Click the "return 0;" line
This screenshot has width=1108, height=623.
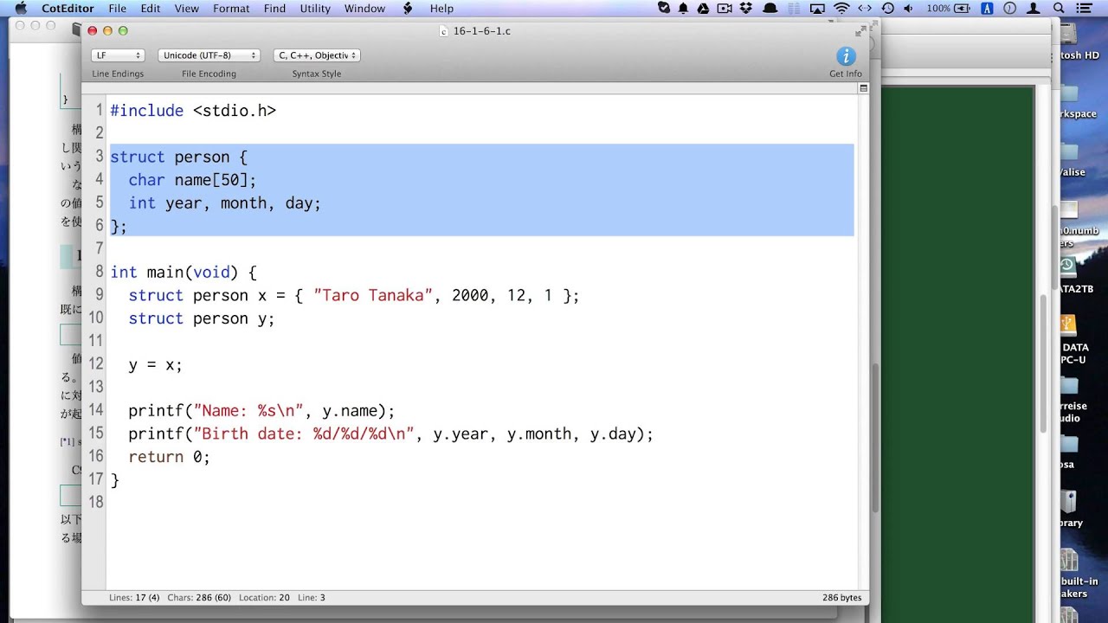tap(169, 457)
